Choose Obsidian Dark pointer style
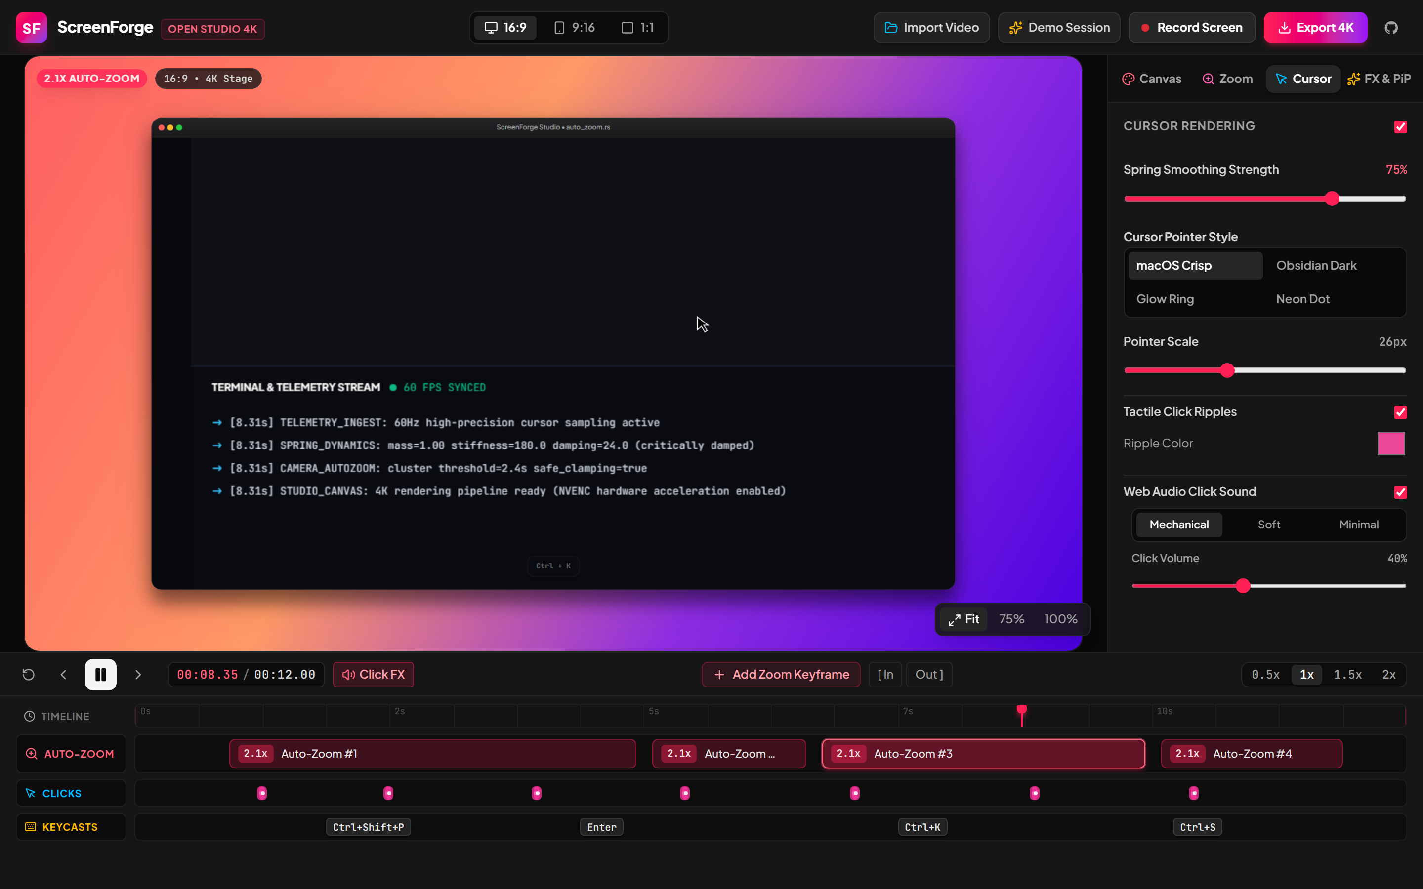1423x889 pixels. click(x=1335, y=266)
